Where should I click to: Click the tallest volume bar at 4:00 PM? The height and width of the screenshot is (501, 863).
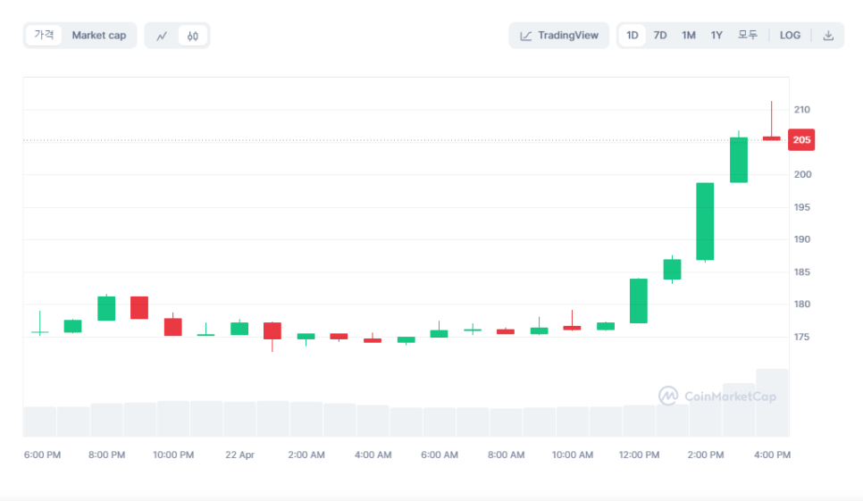pyautogui.click(x=773, y=403)
